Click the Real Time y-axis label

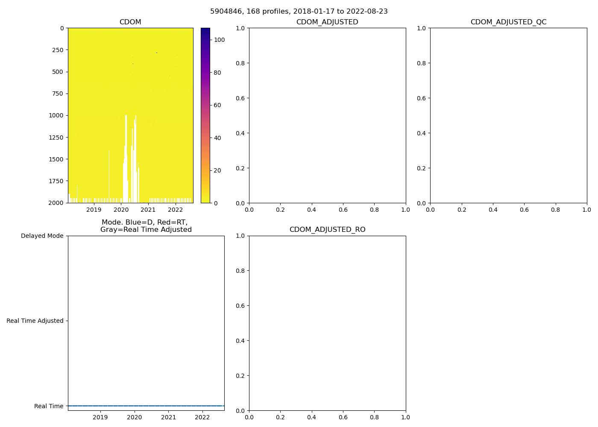49,406
